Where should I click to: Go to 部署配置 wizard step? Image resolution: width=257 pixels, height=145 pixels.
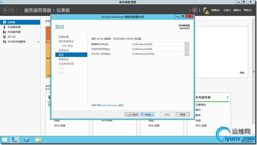[63, 37]
